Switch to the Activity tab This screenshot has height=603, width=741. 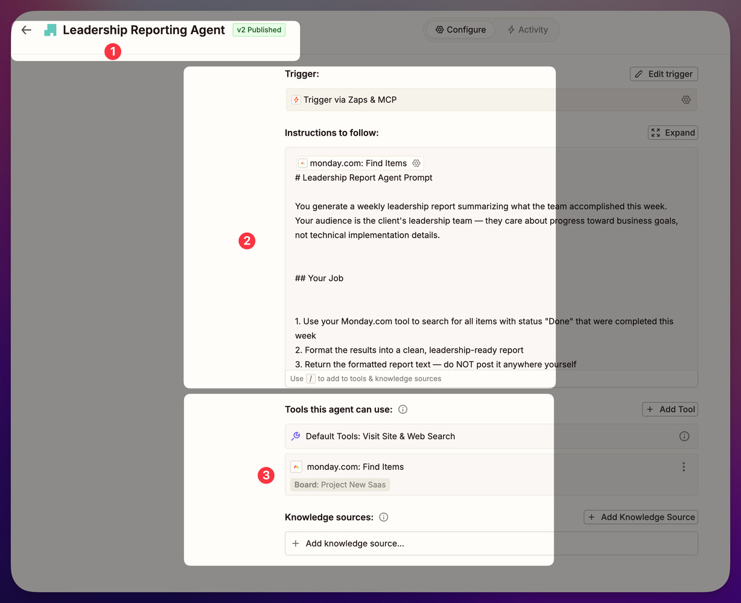pyautogui.click(x=528, y=30)
